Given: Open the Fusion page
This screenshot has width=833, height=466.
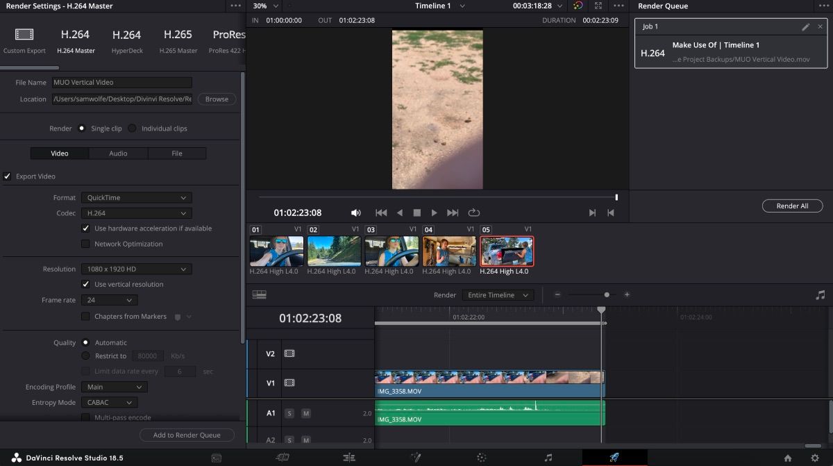Looking at the screenshot, I should point(415,457).
